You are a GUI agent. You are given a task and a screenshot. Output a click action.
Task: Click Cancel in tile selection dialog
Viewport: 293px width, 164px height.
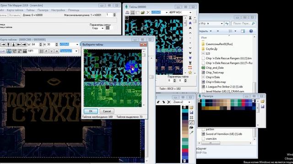point(107,111)
